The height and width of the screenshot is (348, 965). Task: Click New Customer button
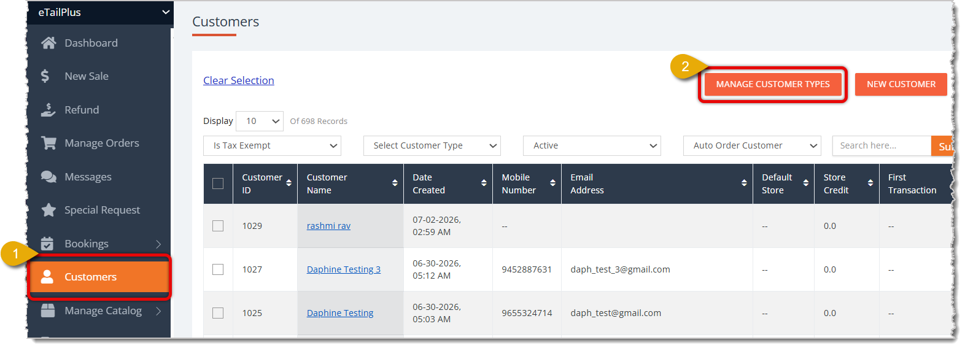coord(901,84)
